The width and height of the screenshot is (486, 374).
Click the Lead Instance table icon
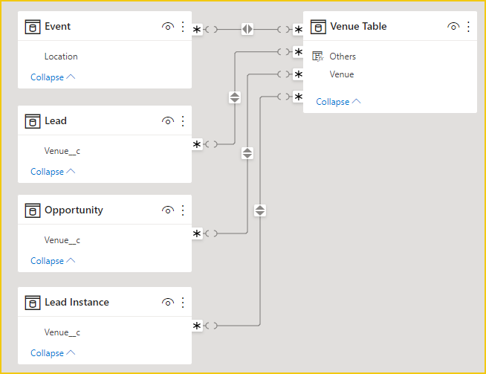pyautogui.click(x=33, y=303)
